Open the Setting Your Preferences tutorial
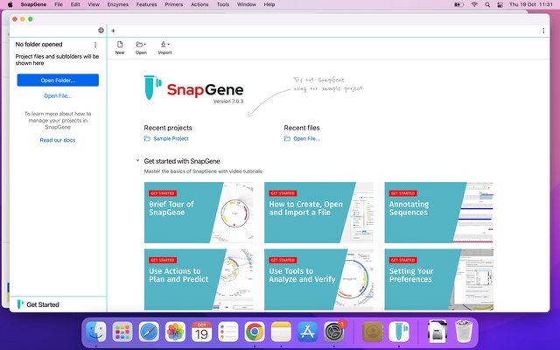Image resolution: width=560 pixels, height=350 pixels. pos(439,279)
